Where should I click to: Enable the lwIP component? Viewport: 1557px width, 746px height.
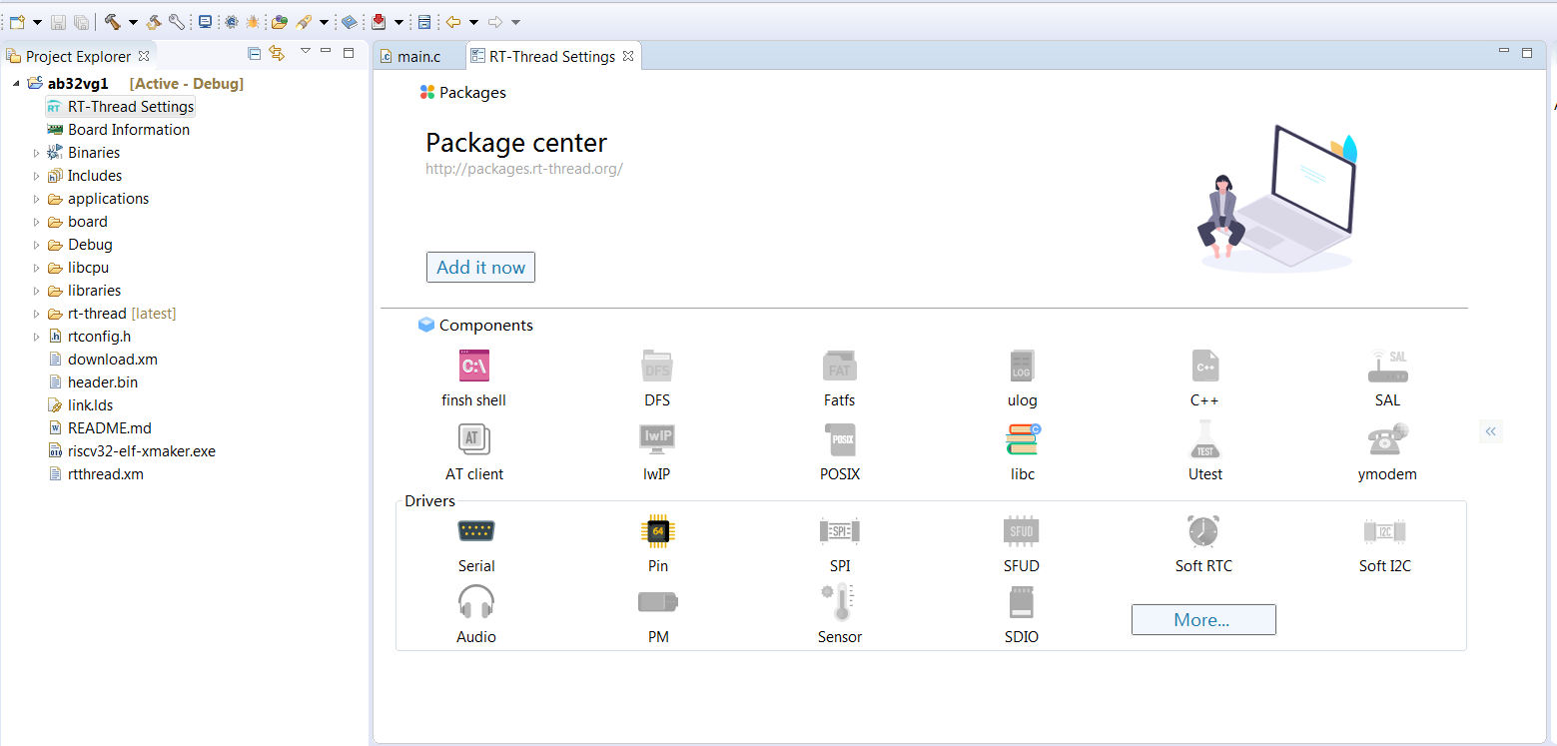[657, 439]
